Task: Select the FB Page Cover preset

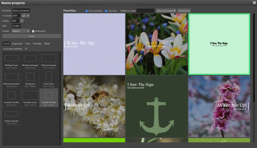Action: click(11, 61)
